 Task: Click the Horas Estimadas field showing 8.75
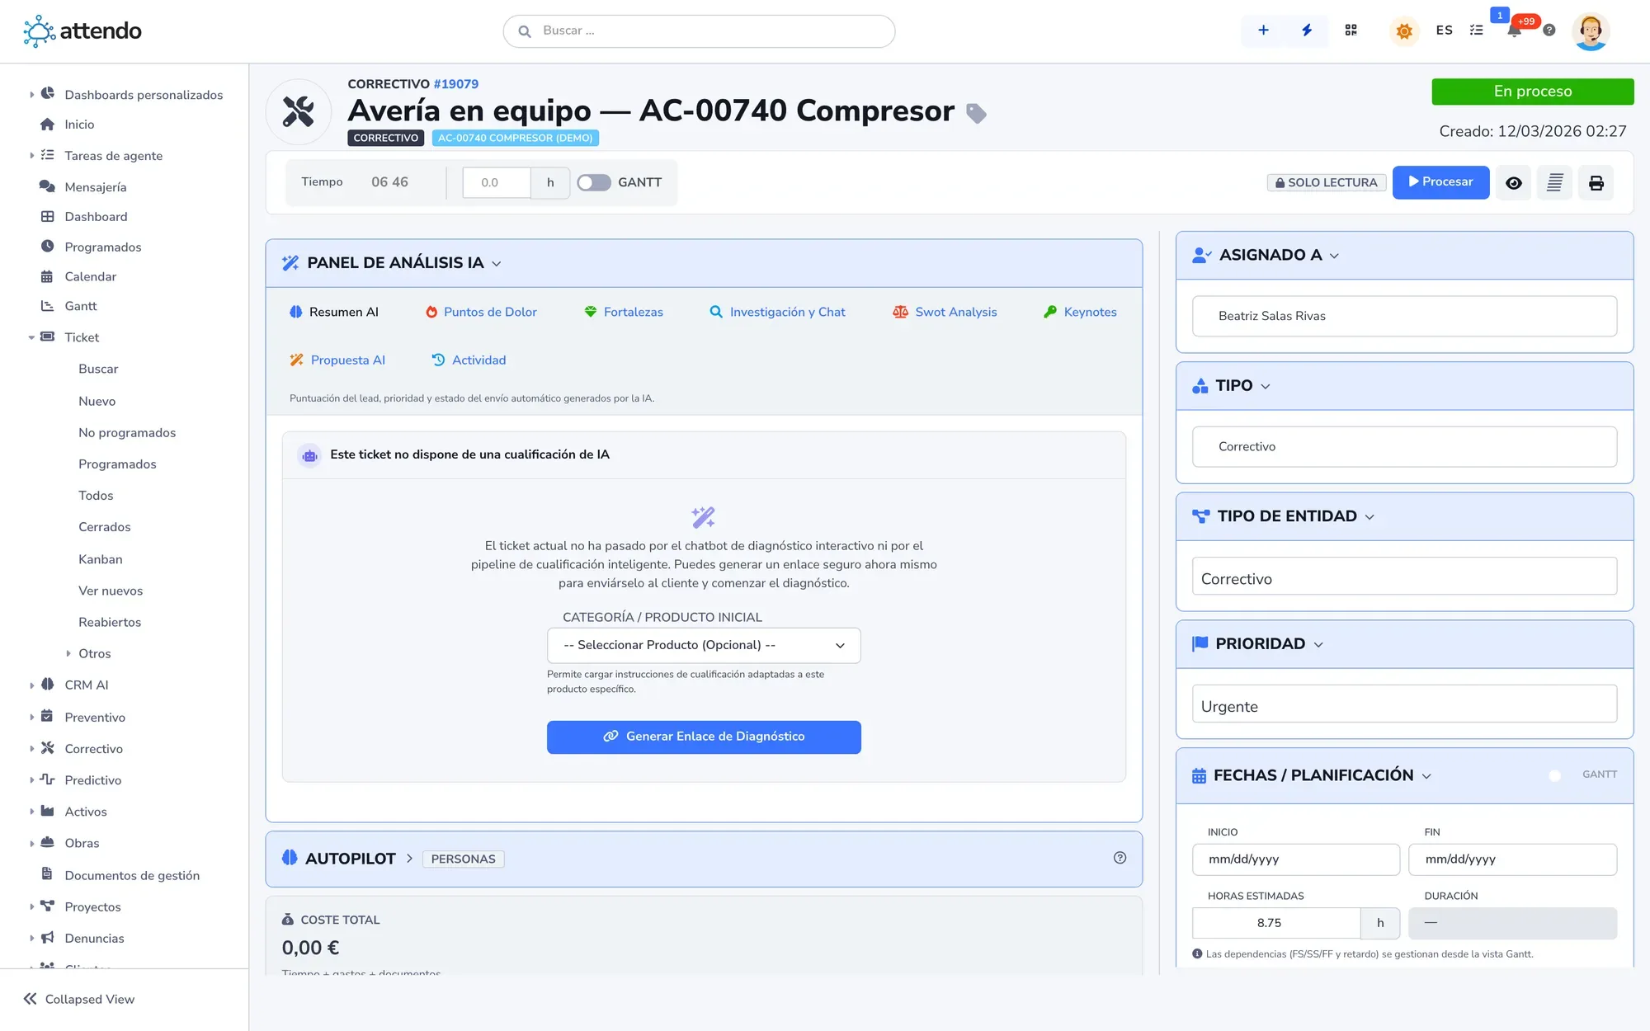point(1275,923)
